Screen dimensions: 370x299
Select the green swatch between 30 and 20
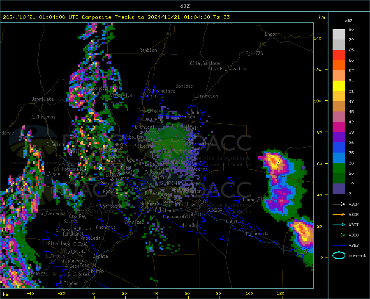(339, 168)
